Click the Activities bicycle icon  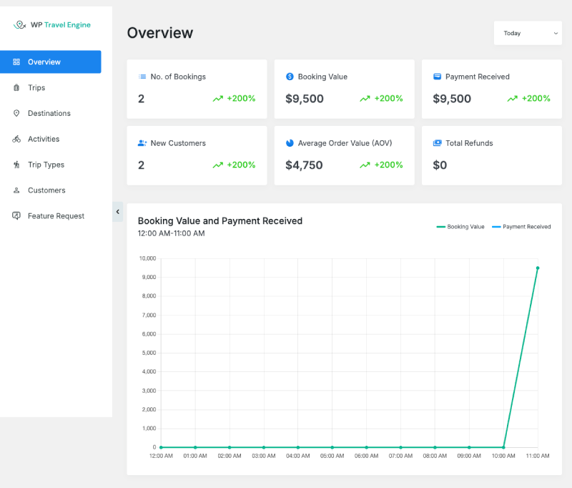[16, 139]
